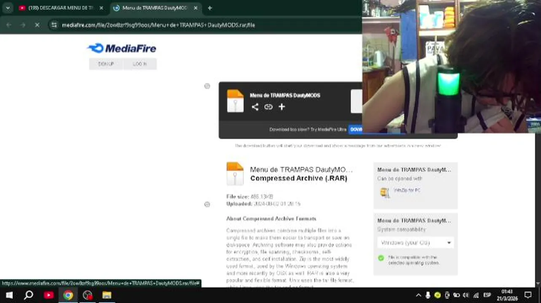This screenshot has height=303, width=541.
Task: Click the RAR file icon in dark banner
Action: click(235, 101)
